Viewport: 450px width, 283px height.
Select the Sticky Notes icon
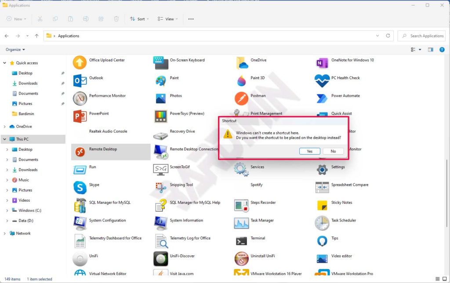click(x=322, y=206)
